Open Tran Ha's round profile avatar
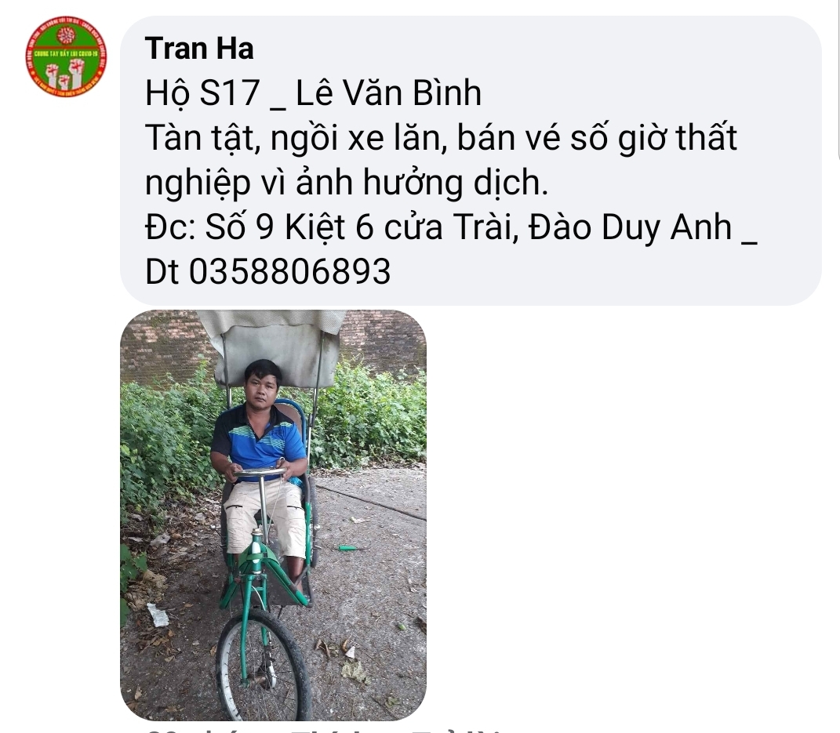 pyautogui.click(x=66, y=56)
